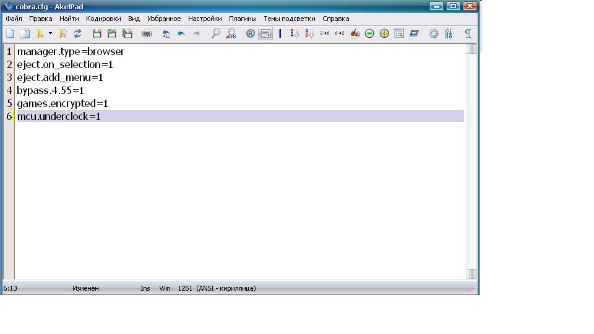Viewport: 594px width, 334px height.
Task: Expand the recent files dropdown arrow
Action: coord(50,33)
